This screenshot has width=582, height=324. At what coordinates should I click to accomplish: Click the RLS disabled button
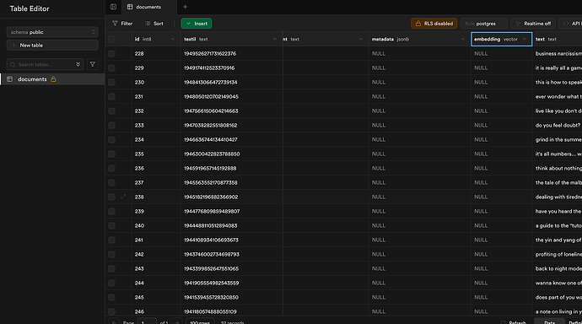pyautogui.click(x=434, y=24)
